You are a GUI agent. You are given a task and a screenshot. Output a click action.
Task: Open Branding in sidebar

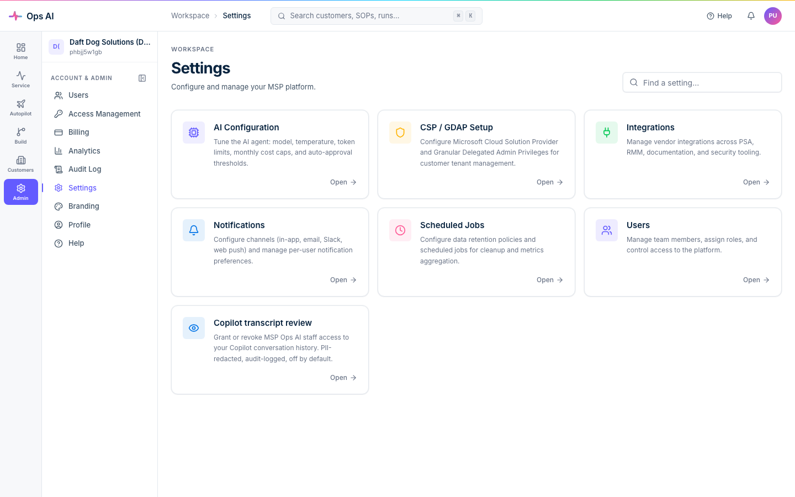[99, 207]
